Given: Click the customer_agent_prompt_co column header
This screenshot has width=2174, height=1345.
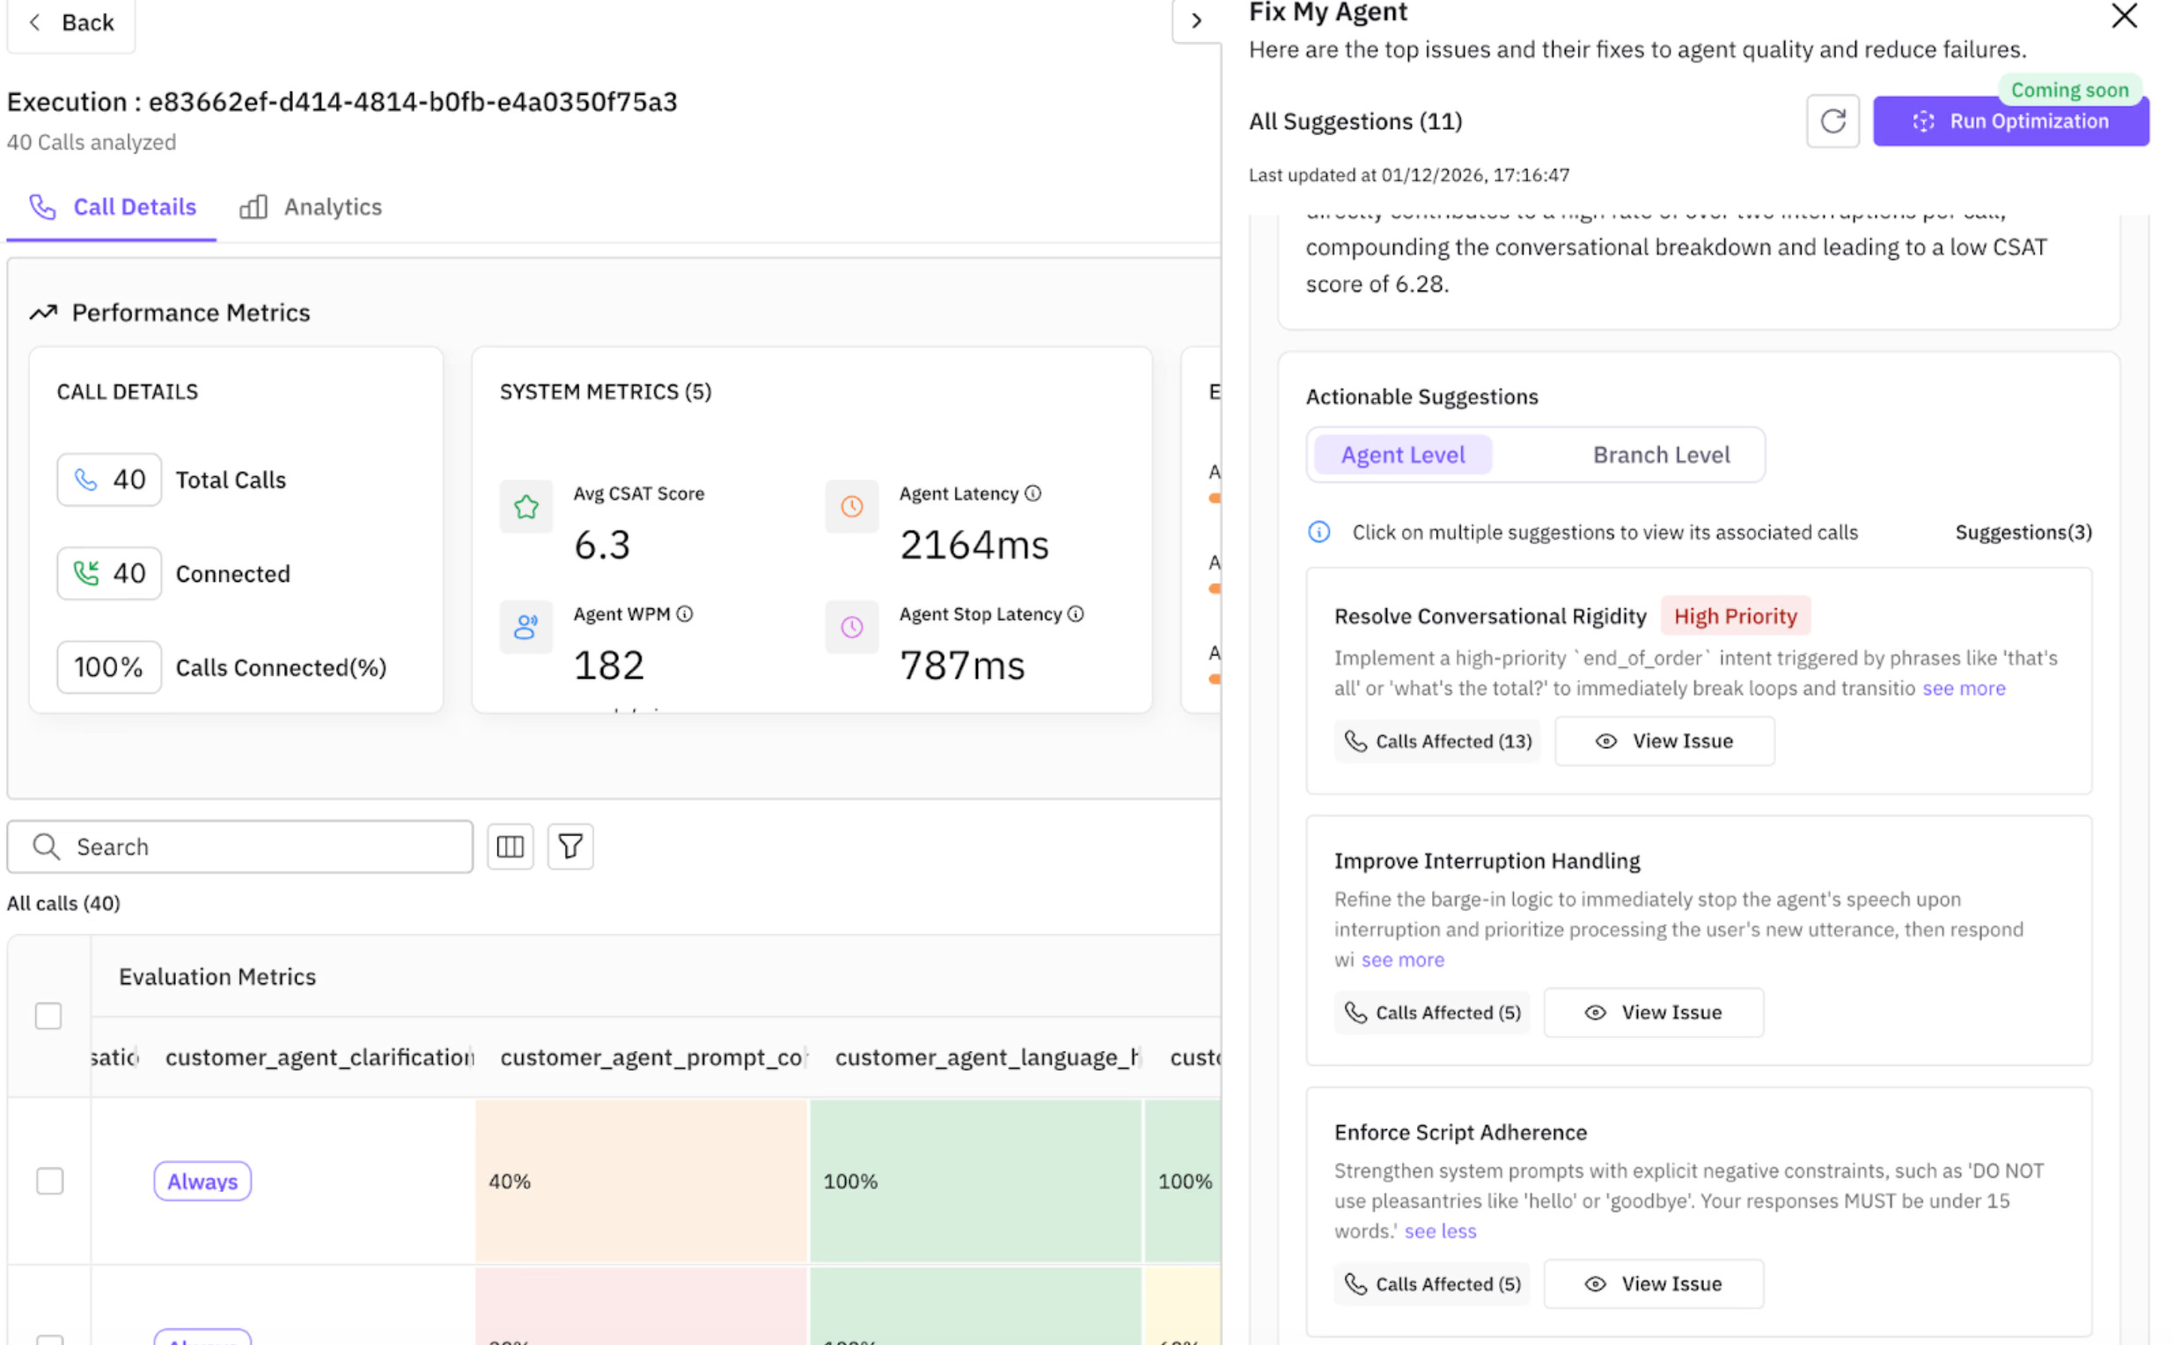Looking at the screenshot, I should coord(654,1057).
